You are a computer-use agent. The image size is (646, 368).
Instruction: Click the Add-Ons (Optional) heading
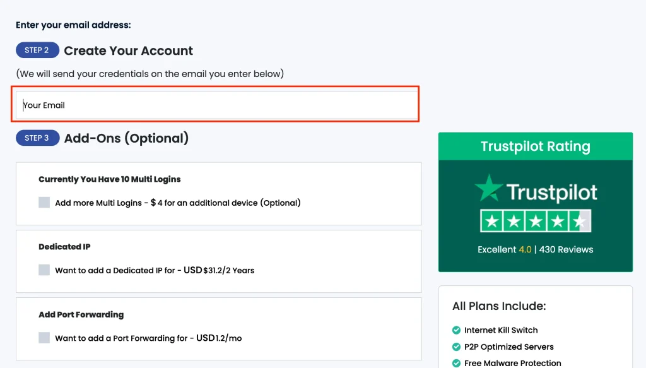[x=125, y=138]
